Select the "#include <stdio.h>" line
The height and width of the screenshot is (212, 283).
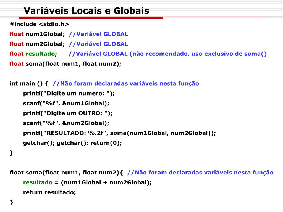(x=39, y=24)
